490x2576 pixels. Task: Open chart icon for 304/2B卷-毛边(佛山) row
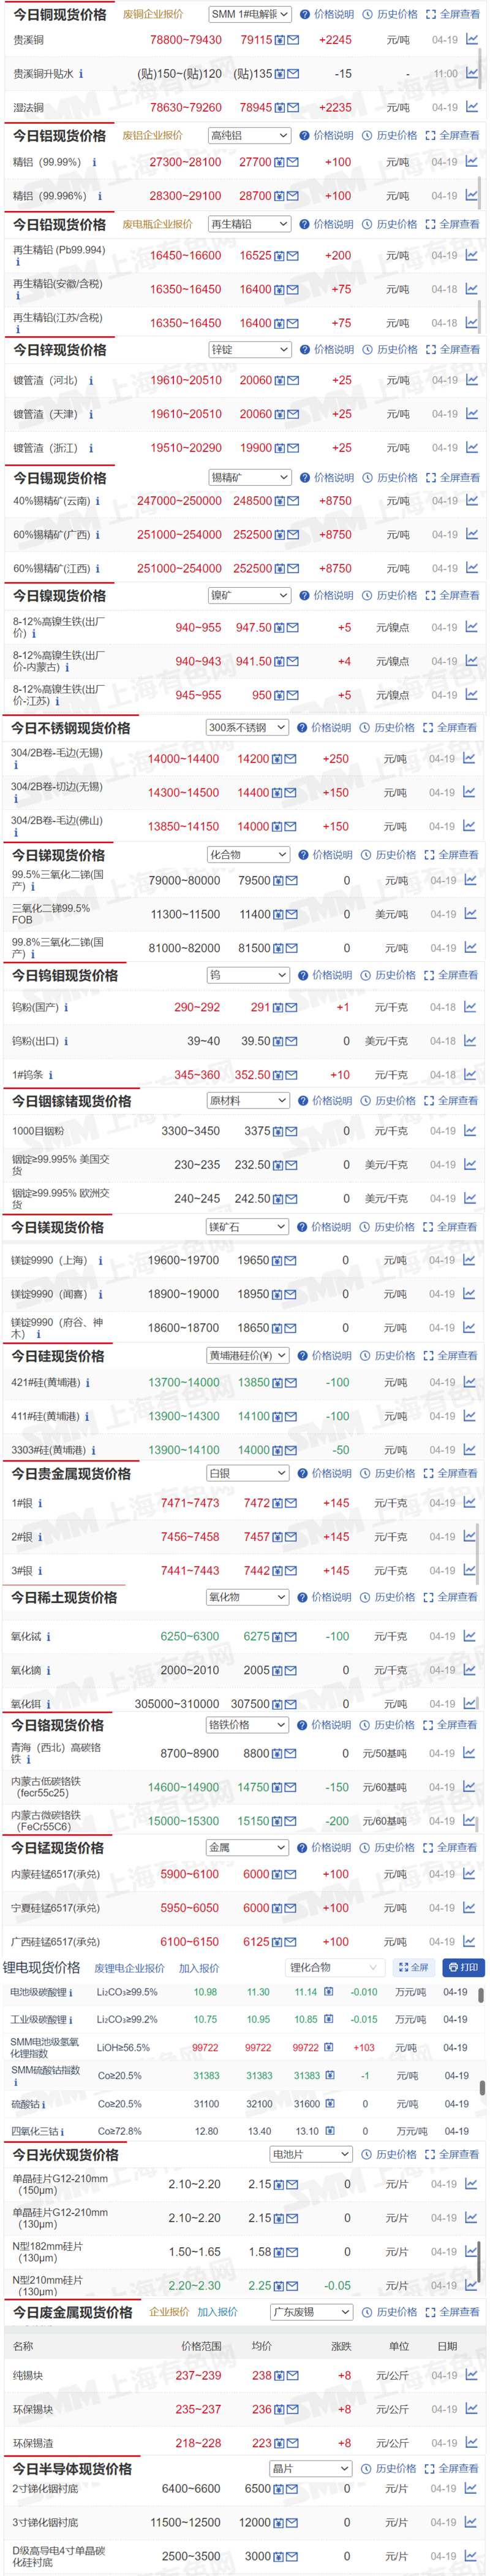coord(469,826)
